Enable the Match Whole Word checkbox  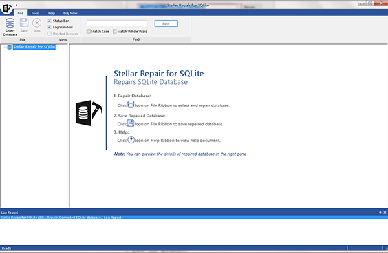click(114, 32)
